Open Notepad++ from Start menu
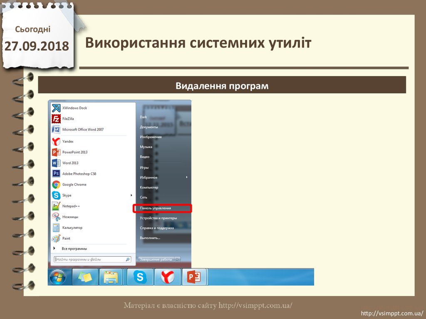 point(71,206)
